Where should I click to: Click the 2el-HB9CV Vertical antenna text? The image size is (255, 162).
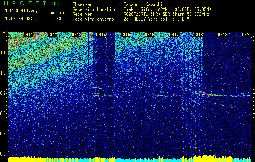point(158,19)
